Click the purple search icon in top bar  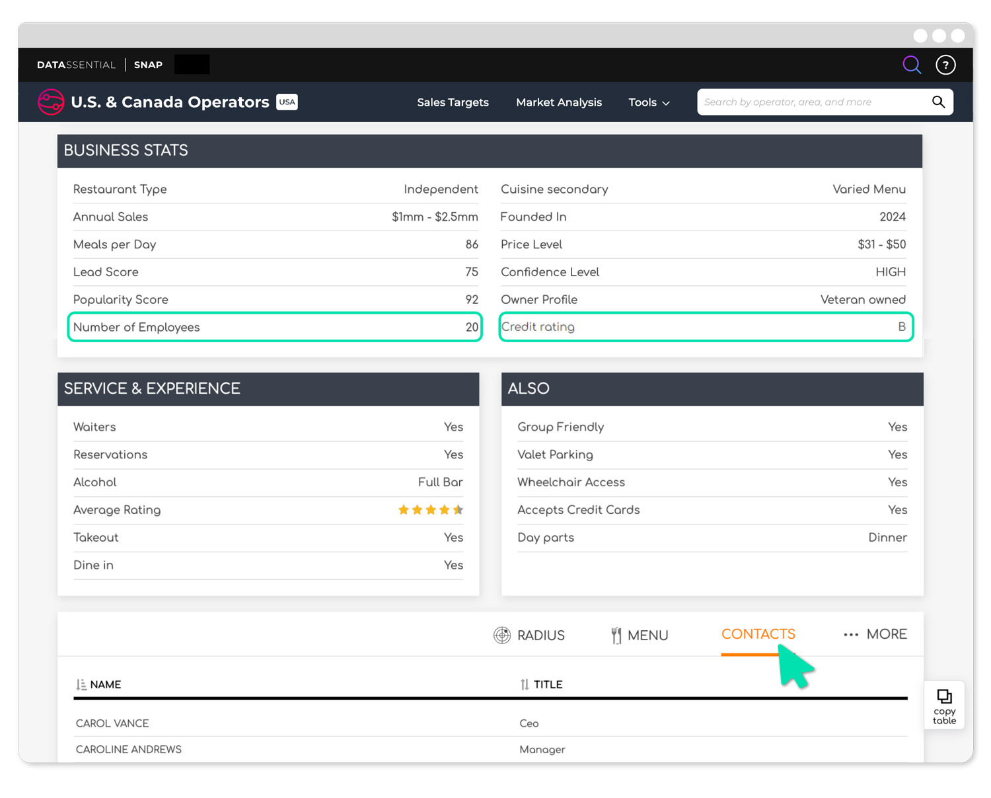[912, 65]
